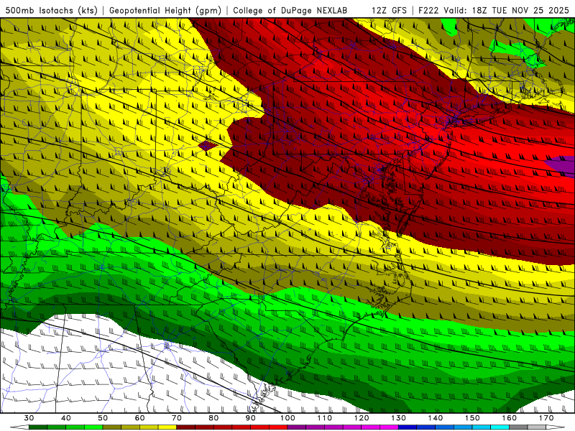575x431 pixels.
Task: Select the dark maroon 70-75 kt legend swatch
Action: 186,427
